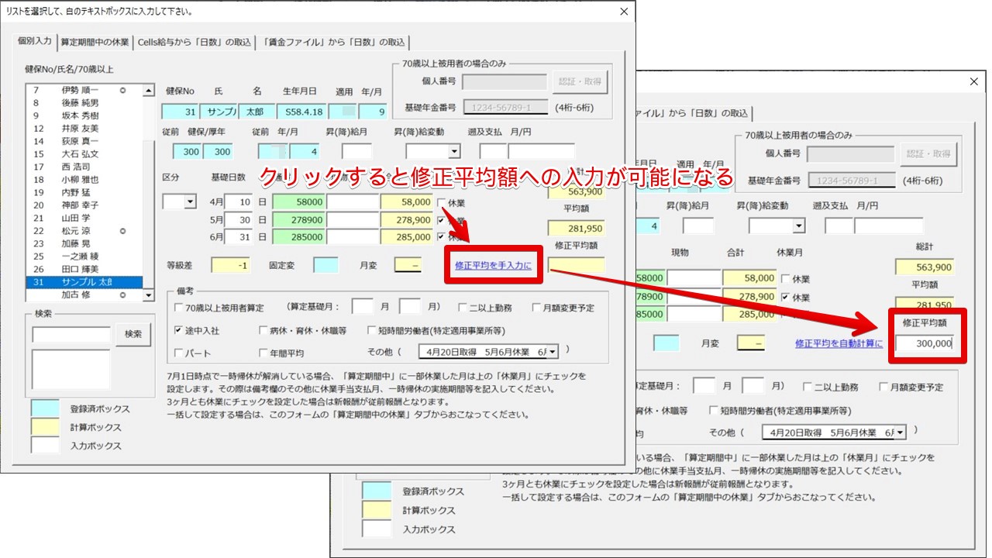992x558 pixels.
Task: Enable the 70歳以上被用者算定 checkbox
Action: [180, 308]
